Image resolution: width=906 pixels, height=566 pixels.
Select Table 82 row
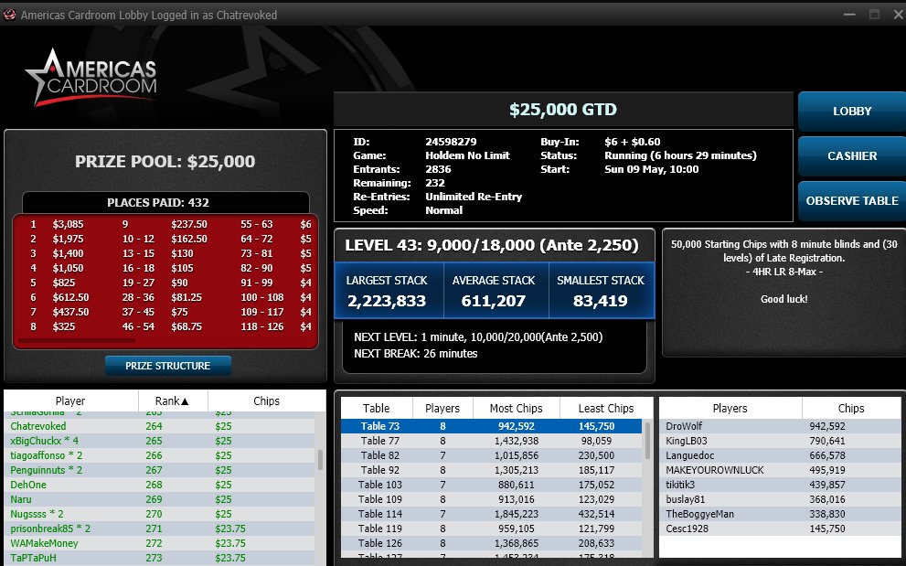[491, 455]
